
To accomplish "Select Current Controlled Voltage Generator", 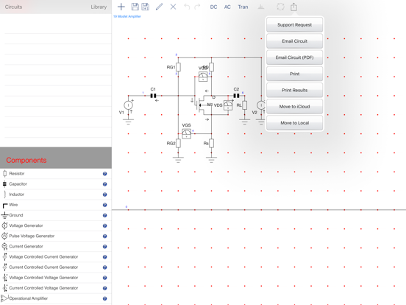I will (56, 288).
